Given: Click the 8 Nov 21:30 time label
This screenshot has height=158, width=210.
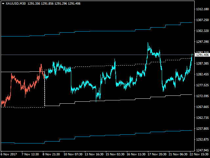Looking at the screenshot, I should click(52, 154).
